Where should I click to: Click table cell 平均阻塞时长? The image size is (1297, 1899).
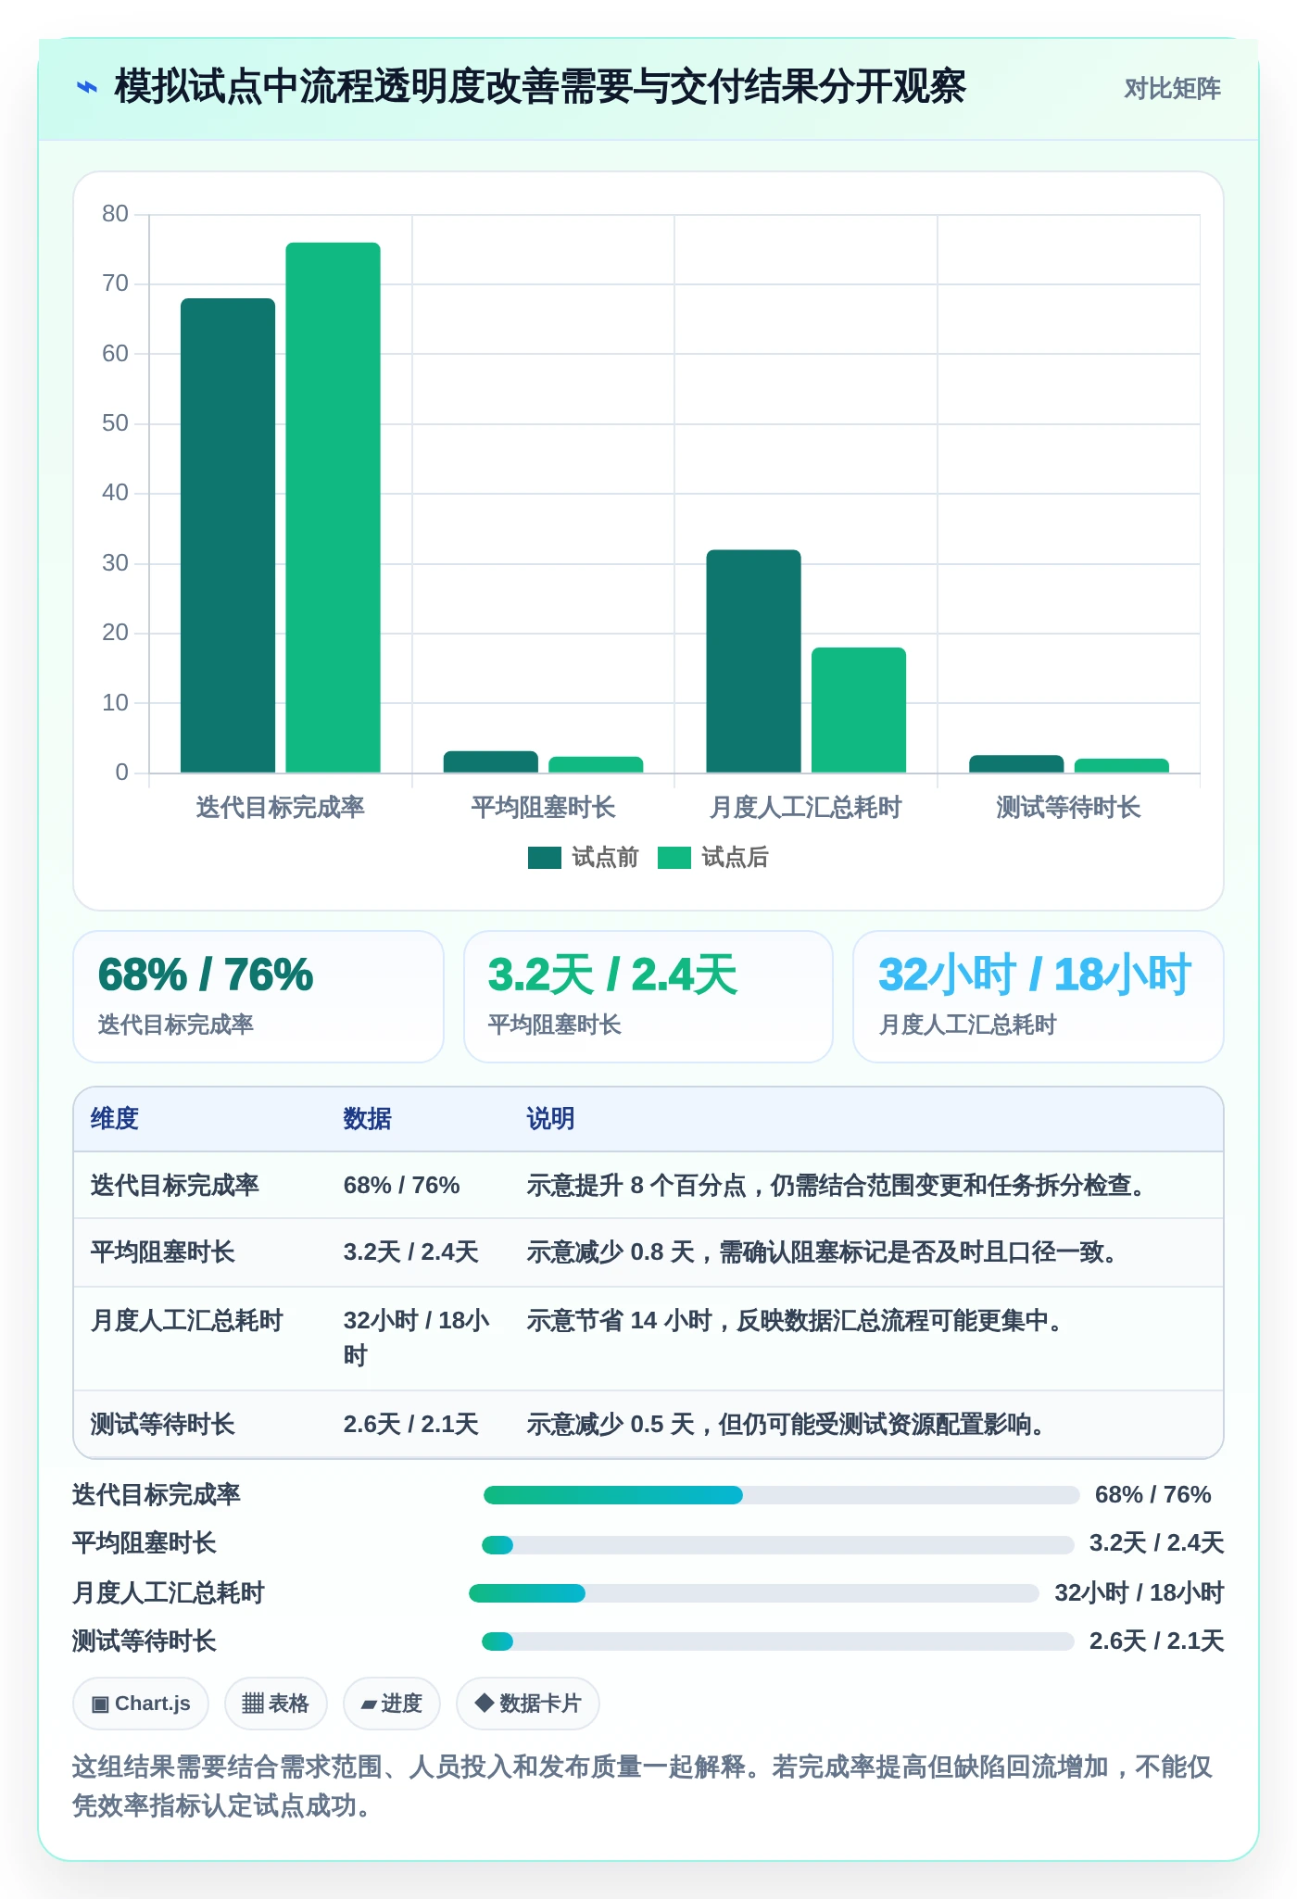163,1252
